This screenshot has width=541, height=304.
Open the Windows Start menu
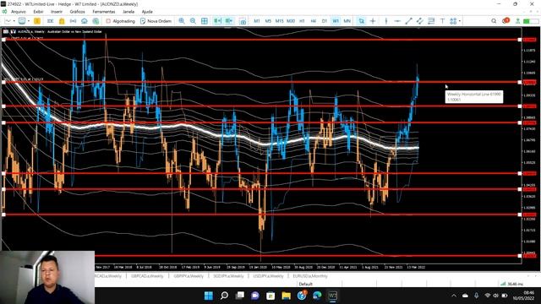click(209, 296)
